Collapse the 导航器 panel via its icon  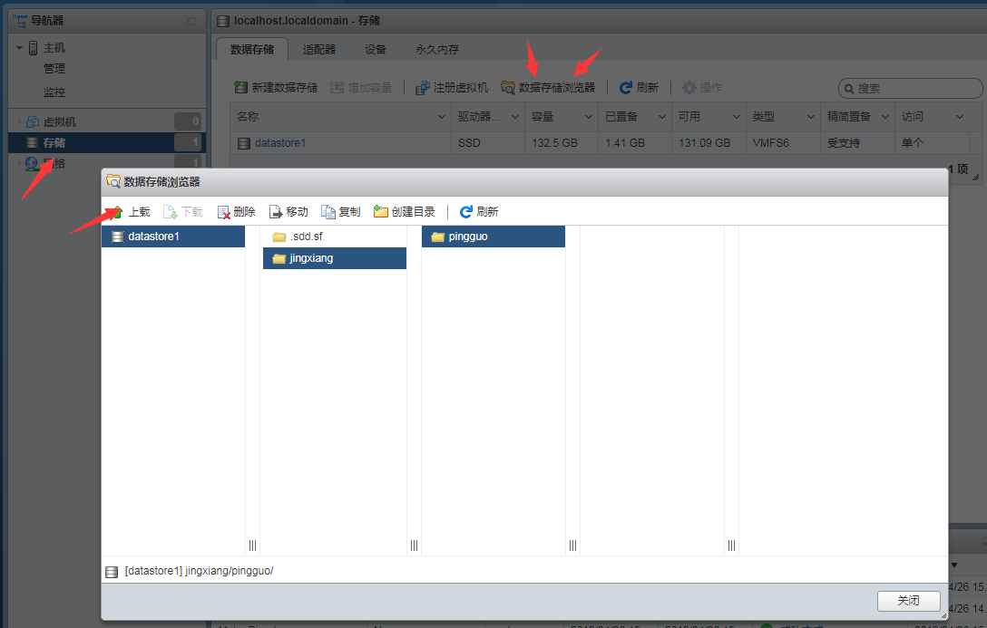[x=191, y=21]
